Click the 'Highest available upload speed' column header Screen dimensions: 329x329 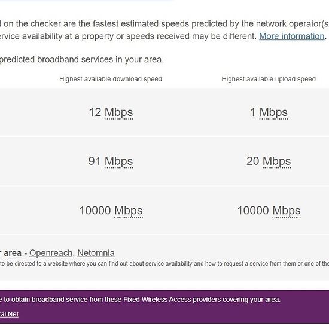269,79
